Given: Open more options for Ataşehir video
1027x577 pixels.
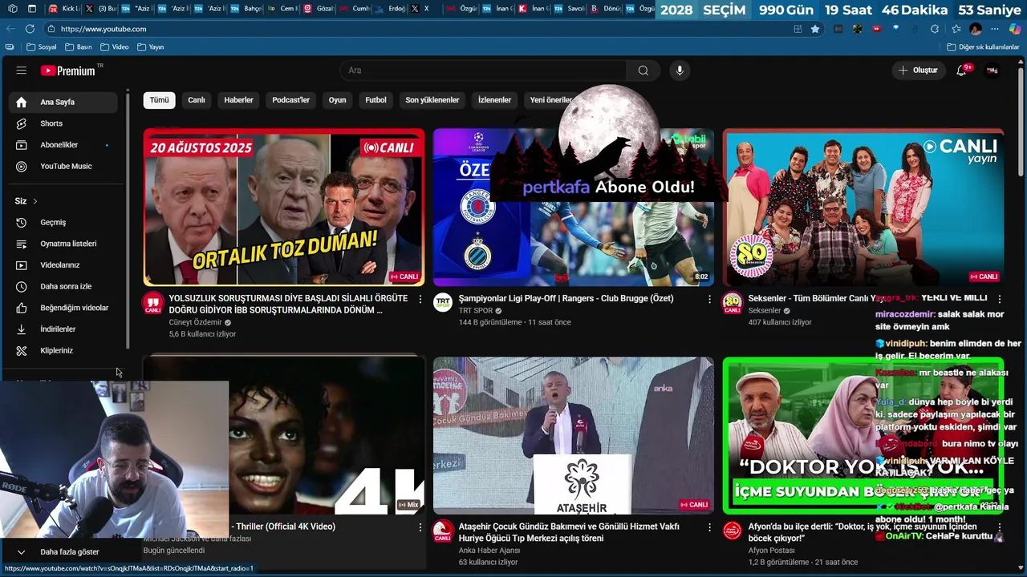Looking at the screenshot, I should (709, 527).
